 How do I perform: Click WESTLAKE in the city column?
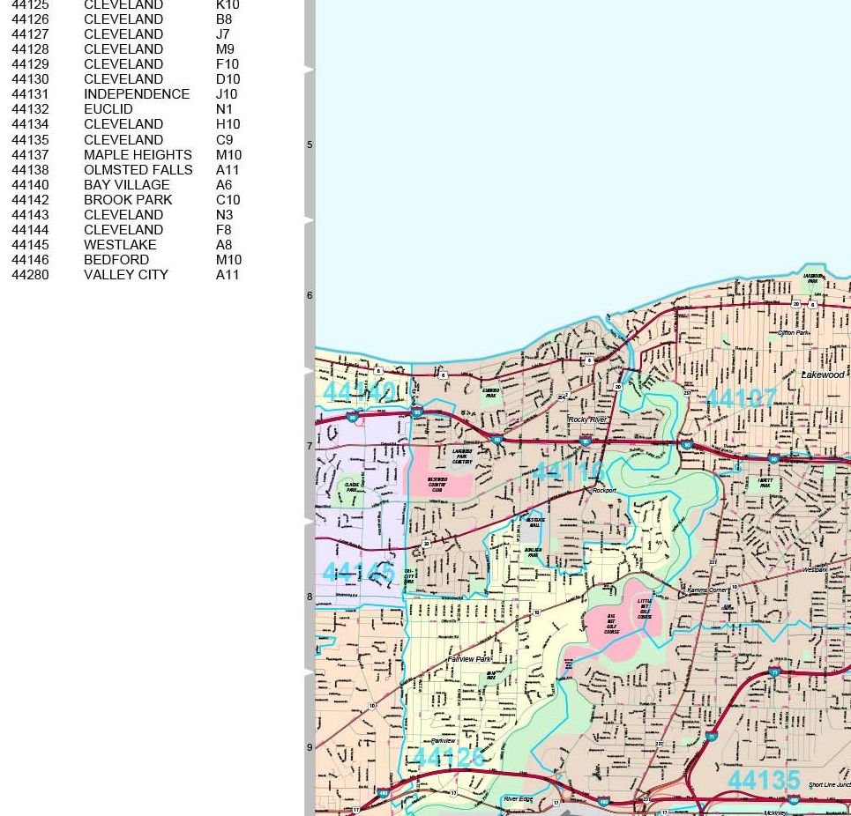click(x=120, y=245)
